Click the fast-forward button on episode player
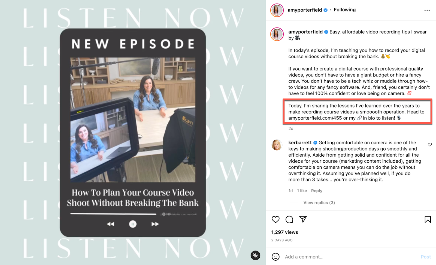The width and height of the screenshot is (436, 265). click(155, 224)
